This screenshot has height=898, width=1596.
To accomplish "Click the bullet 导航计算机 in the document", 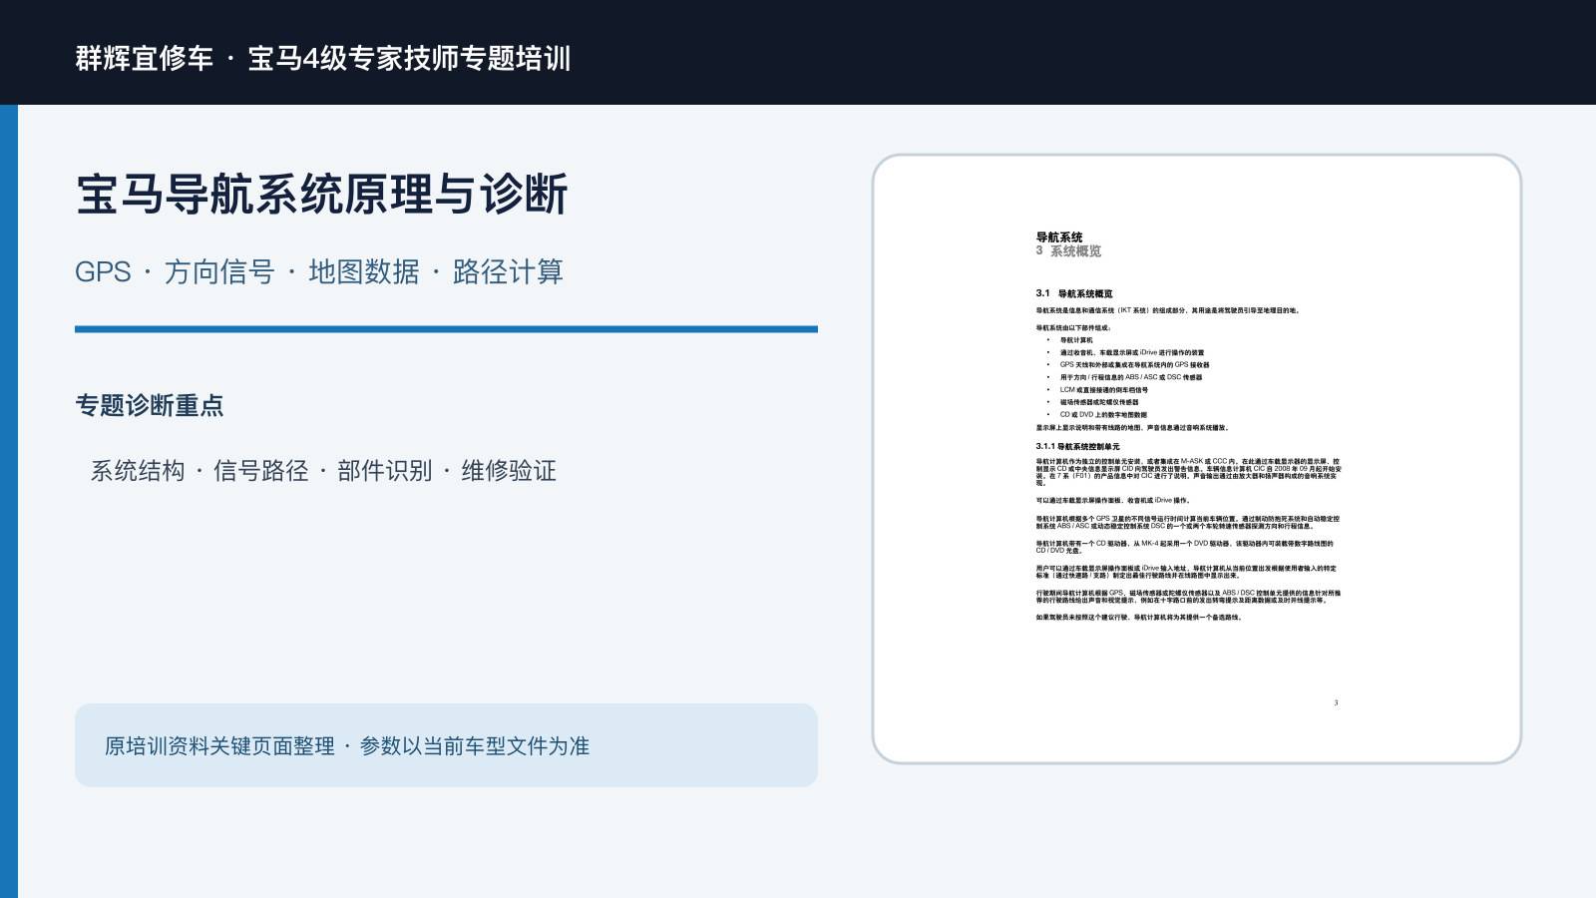I will pyautogui.click(x=1076, y=340).
